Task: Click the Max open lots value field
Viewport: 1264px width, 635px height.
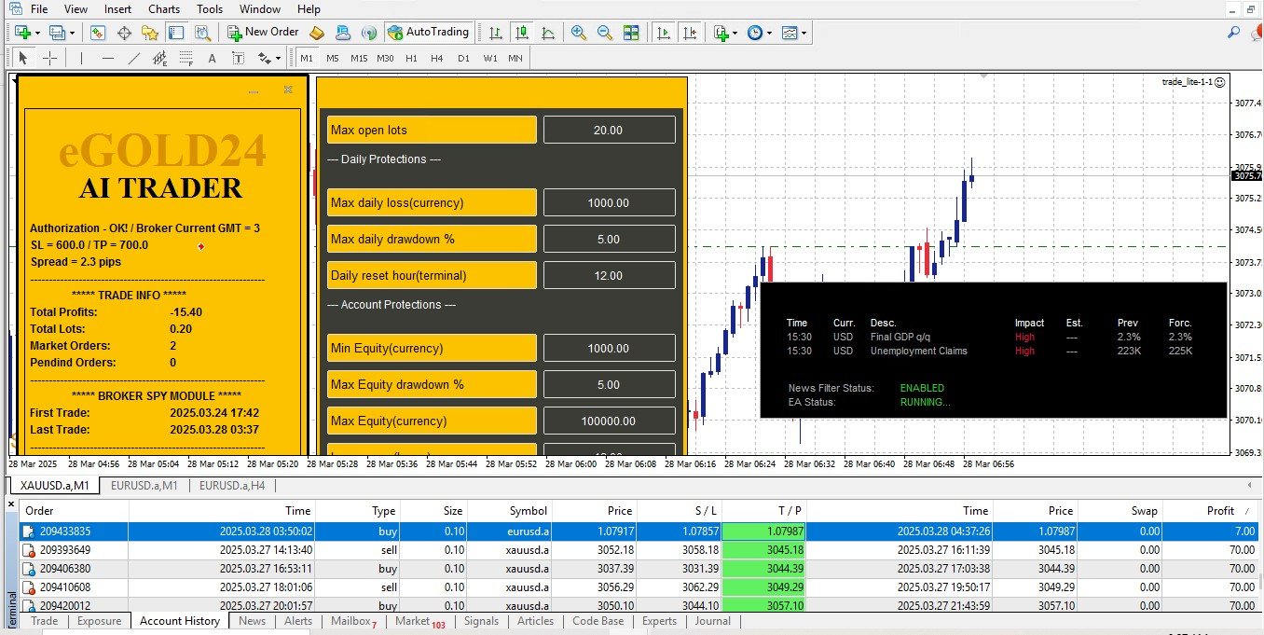Action: point(609,130)
